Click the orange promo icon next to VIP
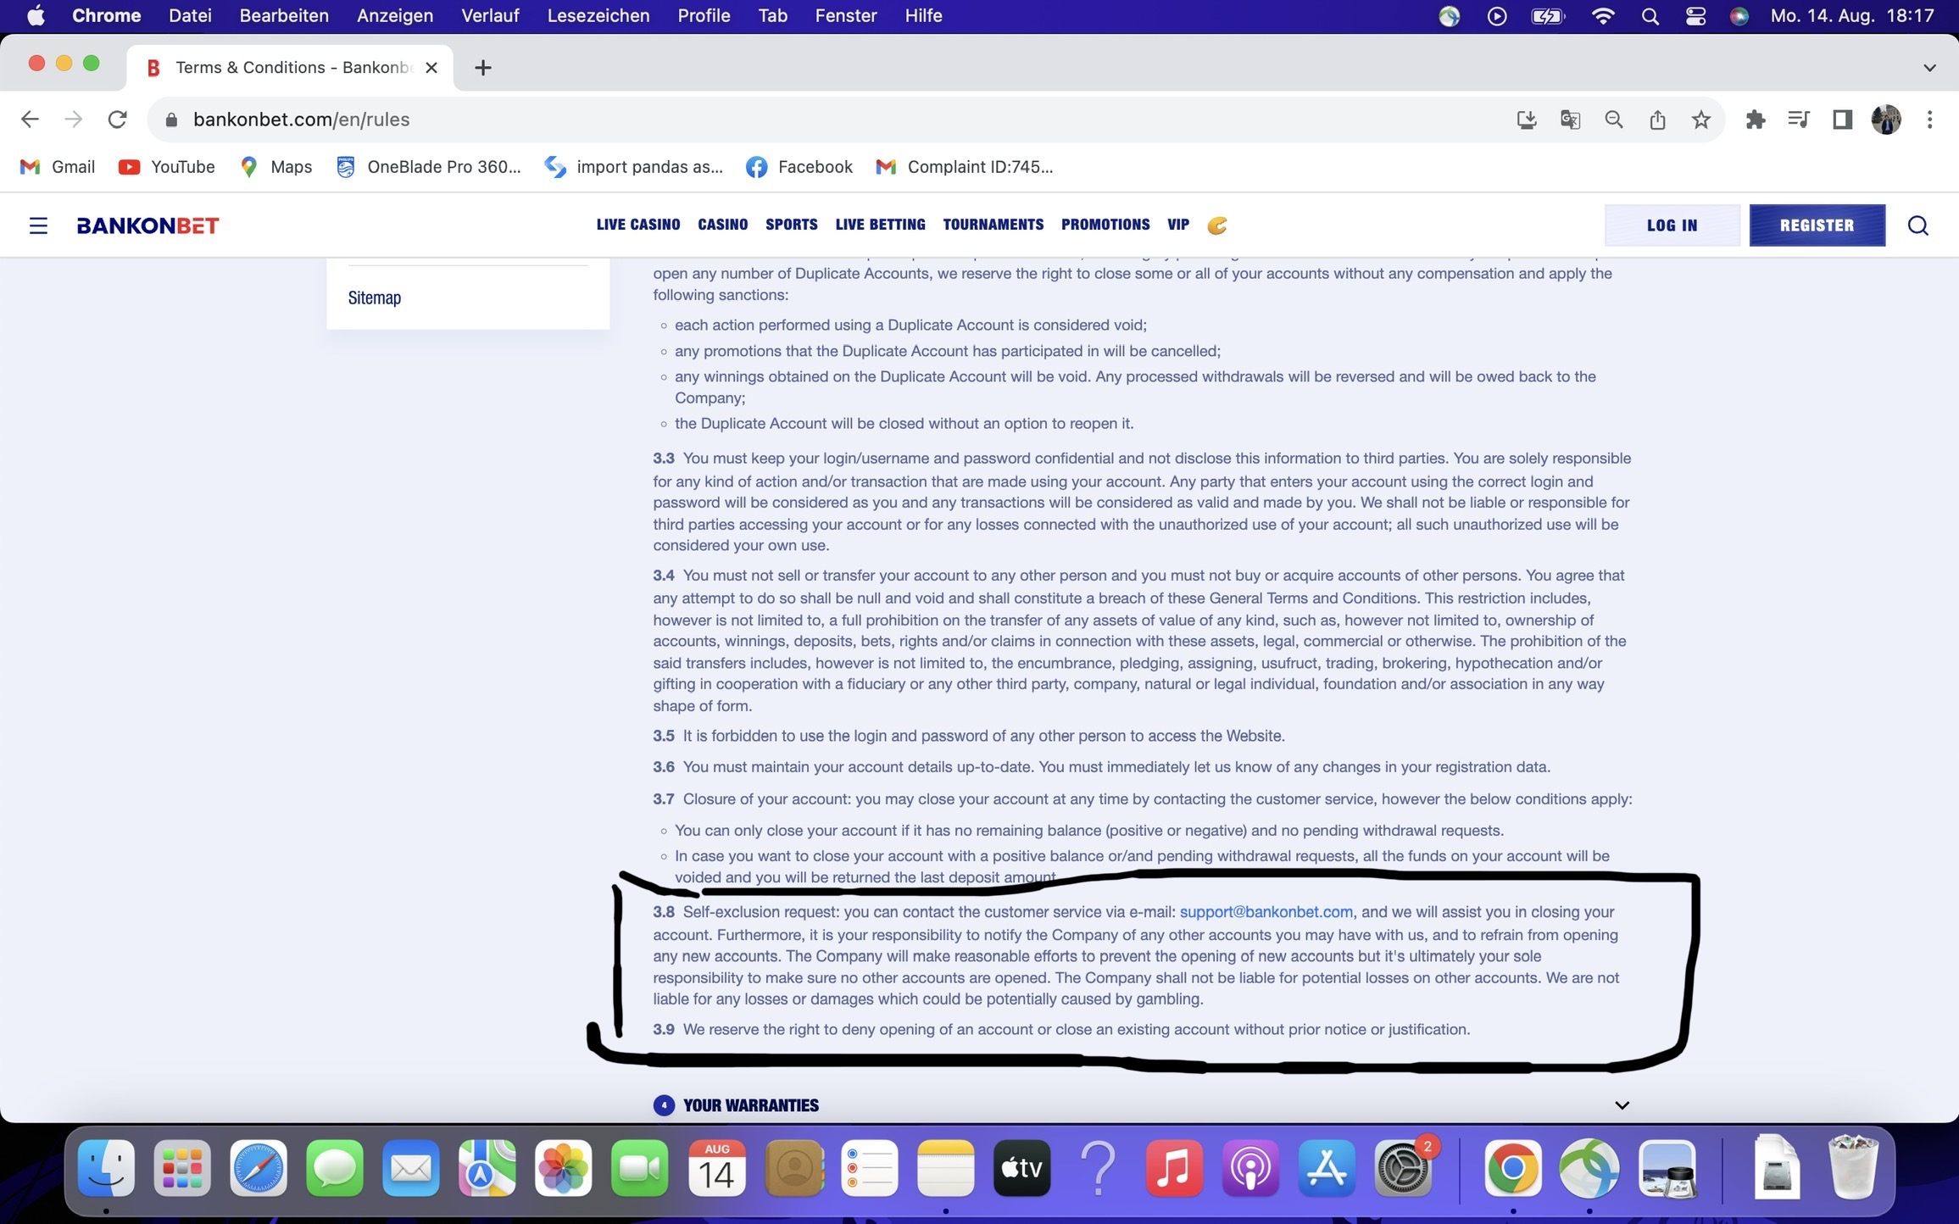Image resolution: width=1959 pixels, height=1224 pixels. point(1217,225)
